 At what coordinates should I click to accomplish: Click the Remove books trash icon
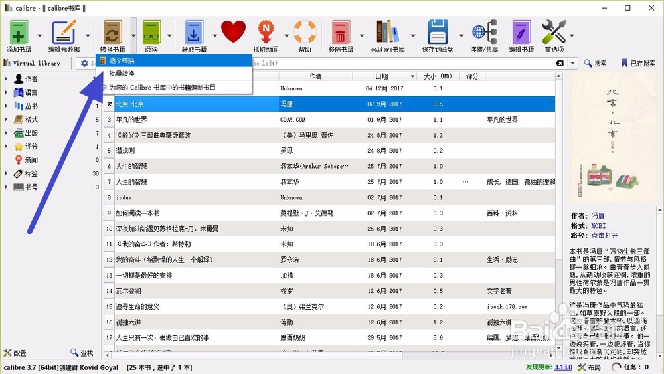pyautogui.click(x=341, y=32)
